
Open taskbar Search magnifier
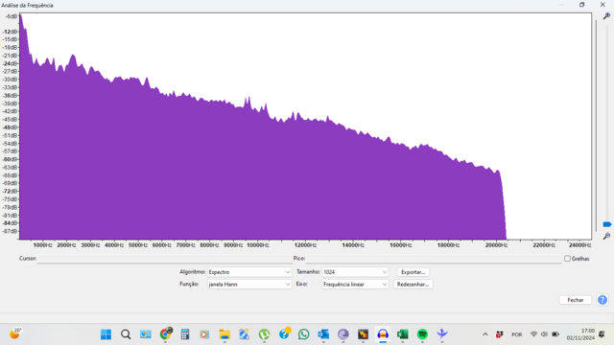coord(126,334)
